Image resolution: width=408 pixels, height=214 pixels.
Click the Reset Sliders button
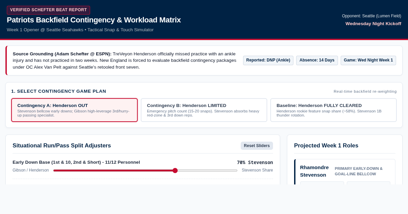[x=257, y=146]
